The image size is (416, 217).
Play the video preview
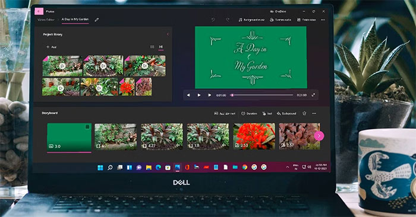tap(199, 95)
